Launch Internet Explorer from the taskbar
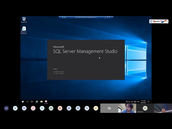The image size is (172, 129). coord(37,102)
